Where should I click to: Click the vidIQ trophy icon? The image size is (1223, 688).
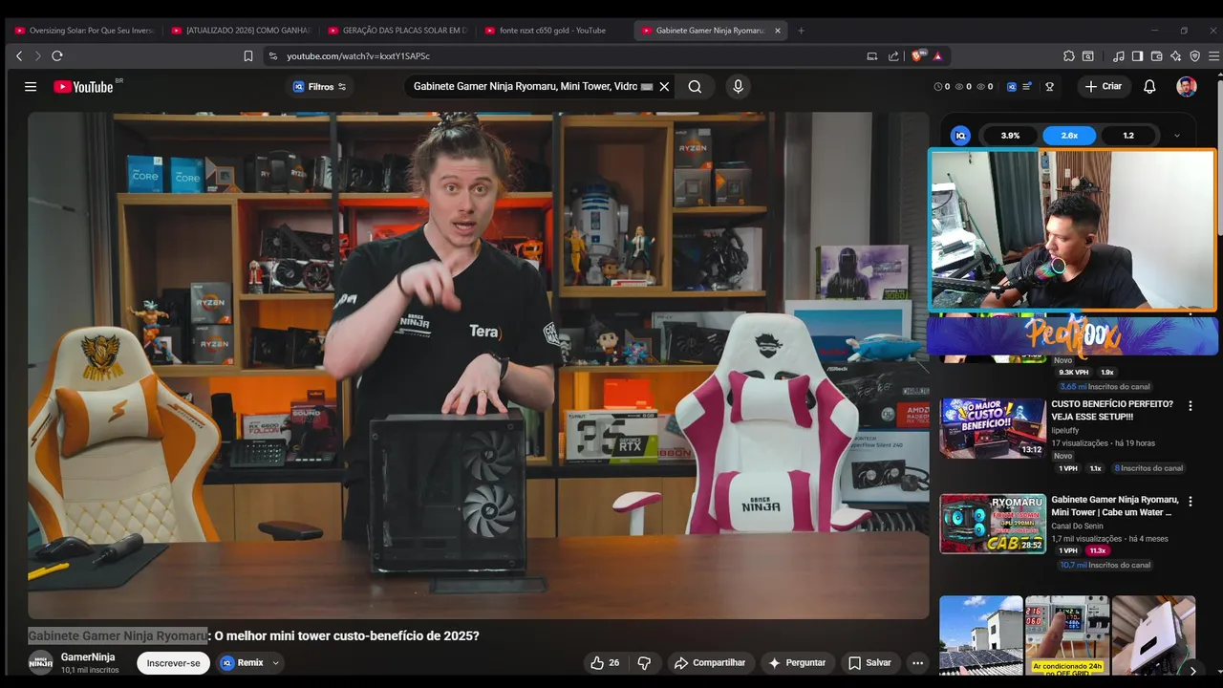pos(1049,87)
